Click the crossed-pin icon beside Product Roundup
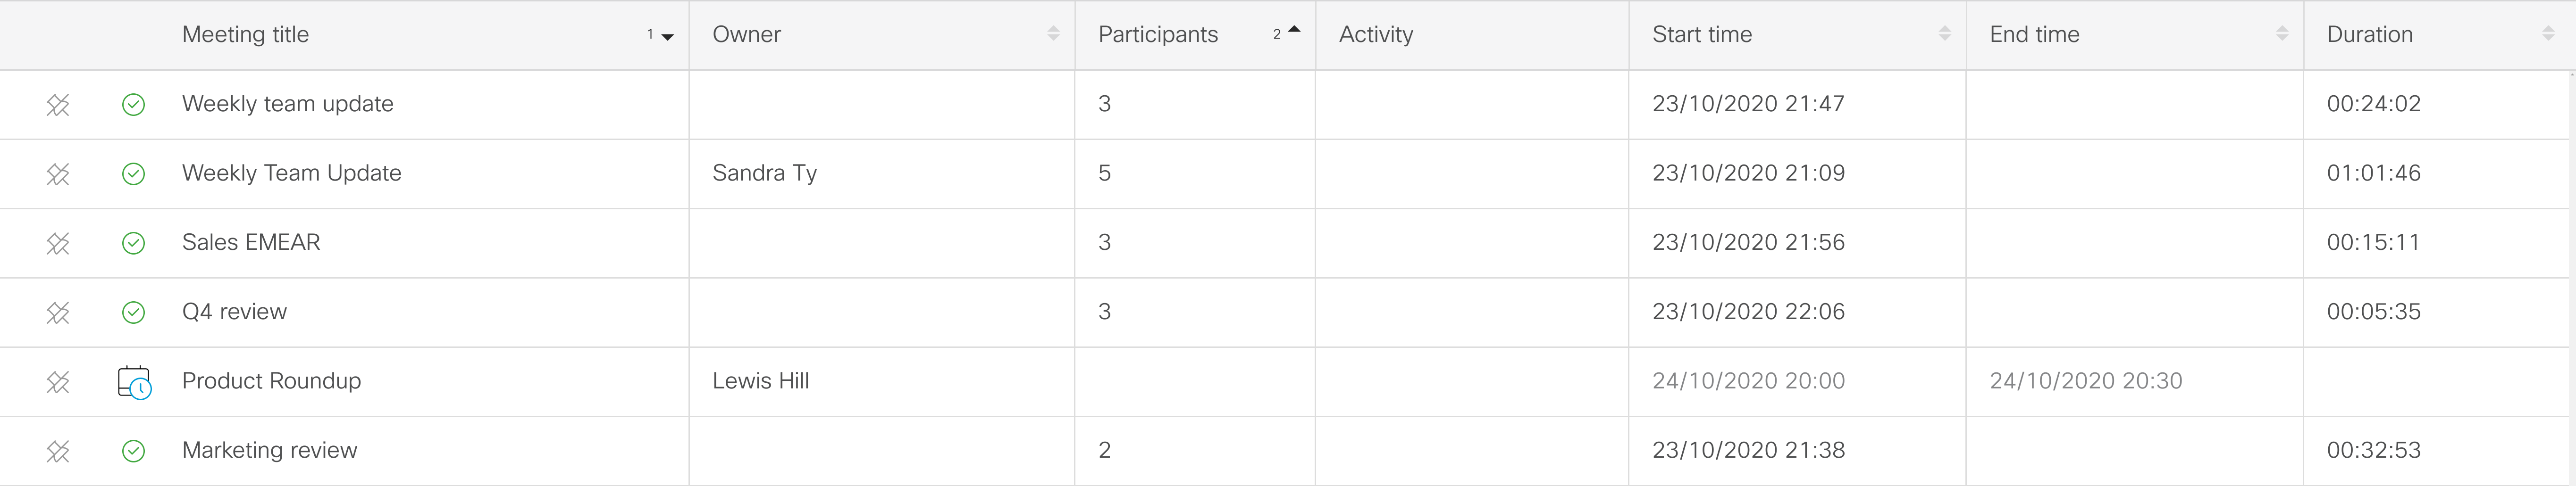The image size is (2576, 486). point(58,381)
